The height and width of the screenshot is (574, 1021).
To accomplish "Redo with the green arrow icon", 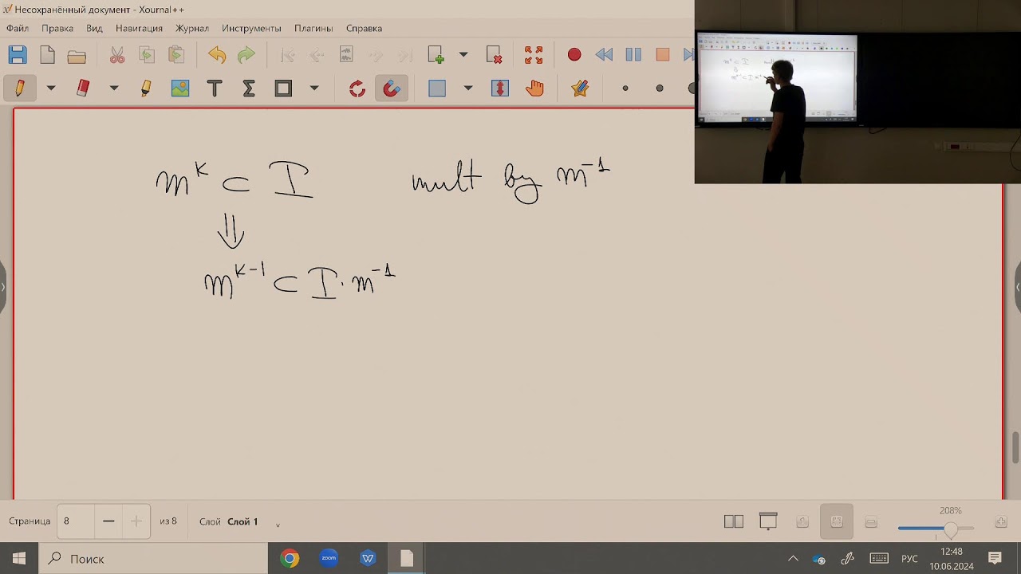I will point(246,55).
